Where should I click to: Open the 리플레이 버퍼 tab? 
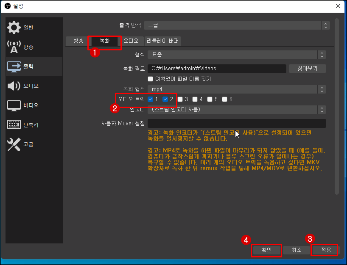162,41
